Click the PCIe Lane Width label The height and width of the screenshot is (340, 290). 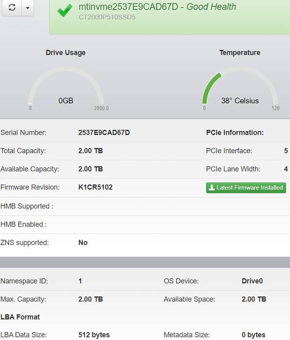pos(233,169)
